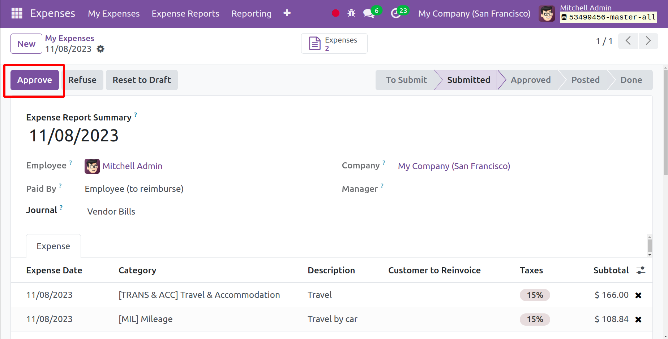Open Mitchell Admin employee link
The height and width of the screenshot is (339, 668).
tap(132, 166)
